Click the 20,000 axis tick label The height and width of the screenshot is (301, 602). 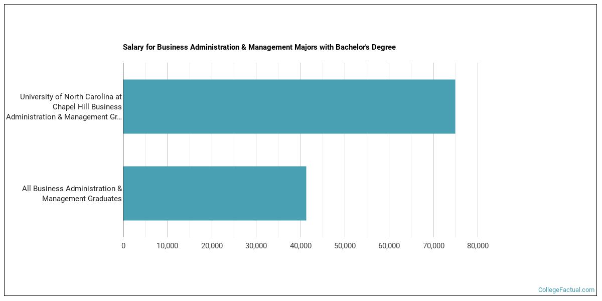[x=212, y=246]
